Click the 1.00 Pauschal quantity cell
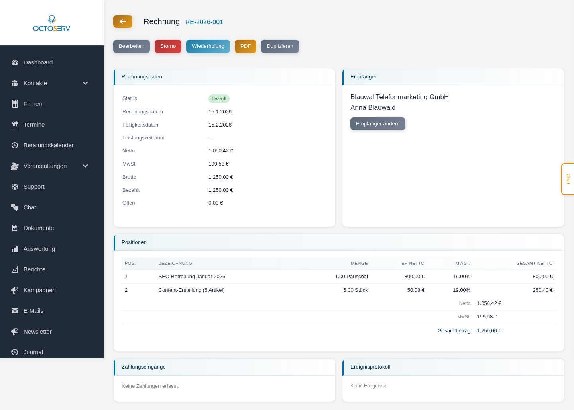This screenshot has height=410, width=574. point(351,277)
